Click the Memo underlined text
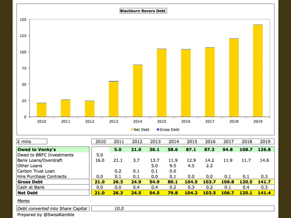Screen dimensions: 291x218 click(x=23, y=201)
